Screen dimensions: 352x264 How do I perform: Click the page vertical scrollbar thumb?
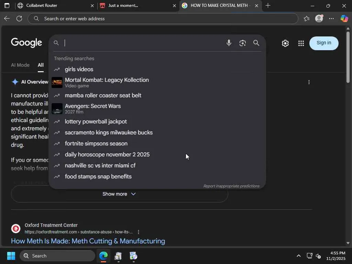[x=348, y=57]
